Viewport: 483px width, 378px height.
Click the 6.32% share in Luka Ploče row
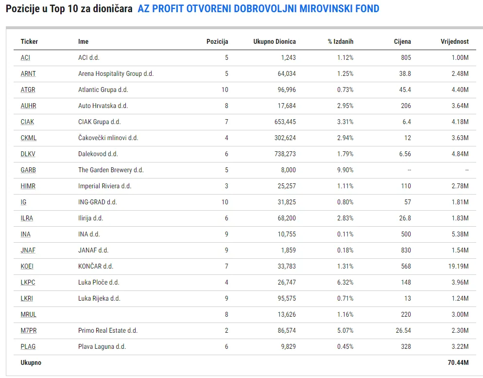(x=345, y=282)
